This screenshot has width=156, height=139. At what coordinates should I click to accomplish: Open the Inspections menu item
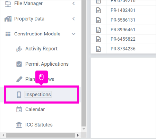(x=41, y=95)
